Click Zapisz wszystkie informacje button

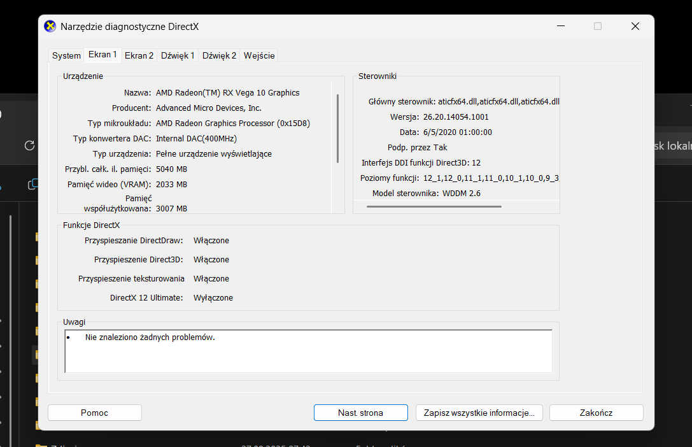479,413
